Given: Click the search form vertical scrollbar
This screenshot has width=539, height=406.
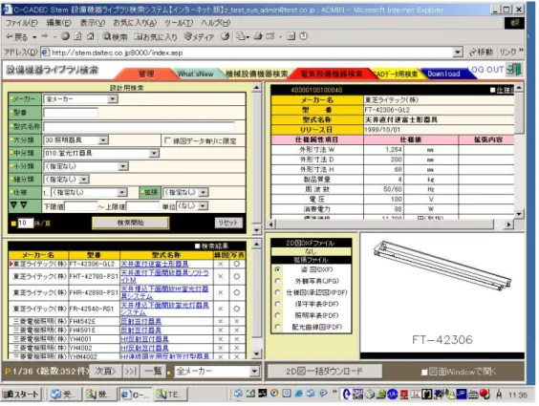Looking at the screenshot, I should 256,159.
